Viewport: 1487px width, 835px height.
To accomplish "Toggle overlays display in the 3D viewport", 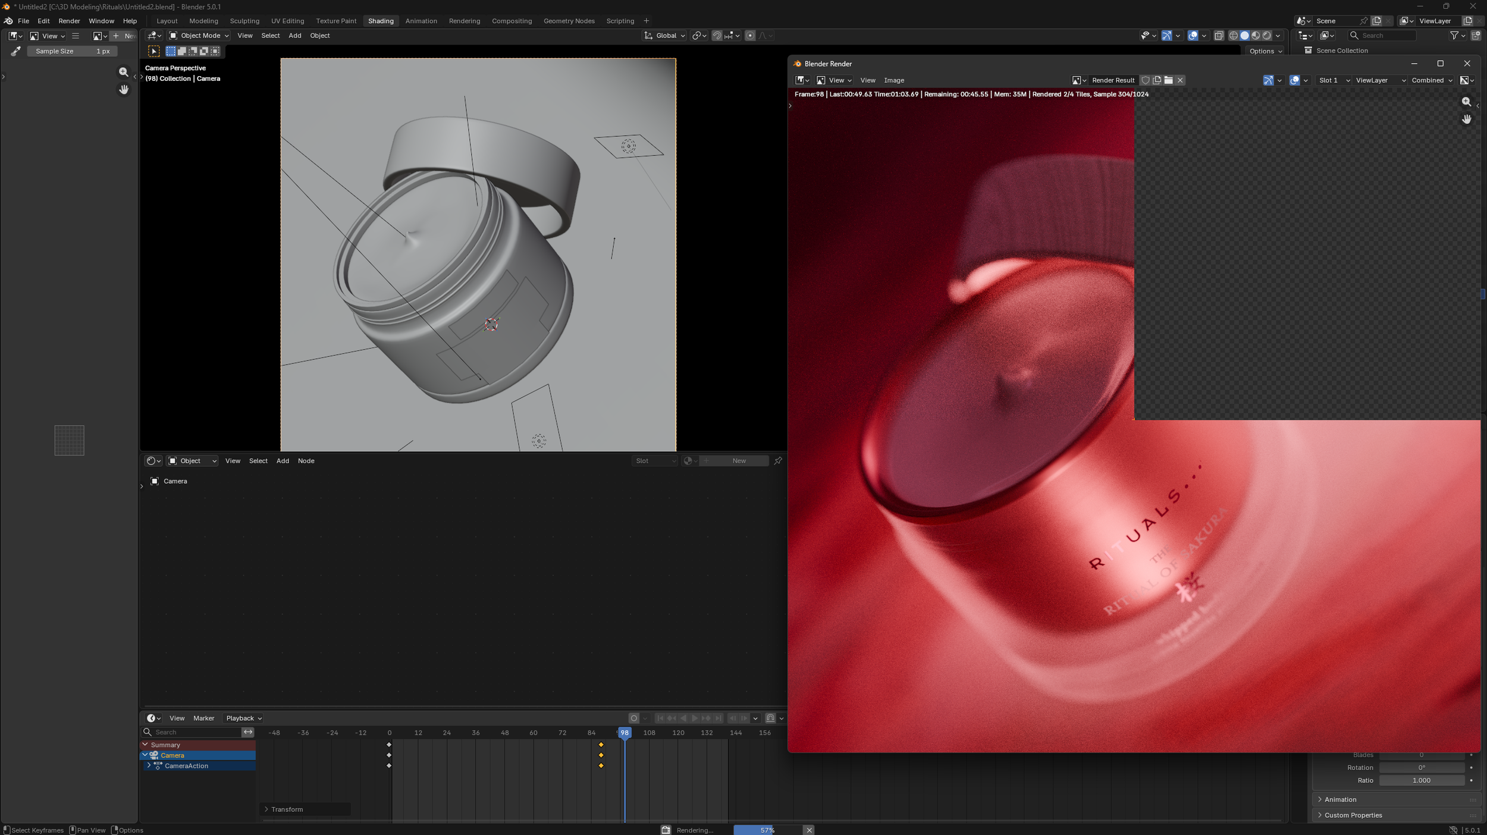I will pyautogui.click(x=1193, y=36).
